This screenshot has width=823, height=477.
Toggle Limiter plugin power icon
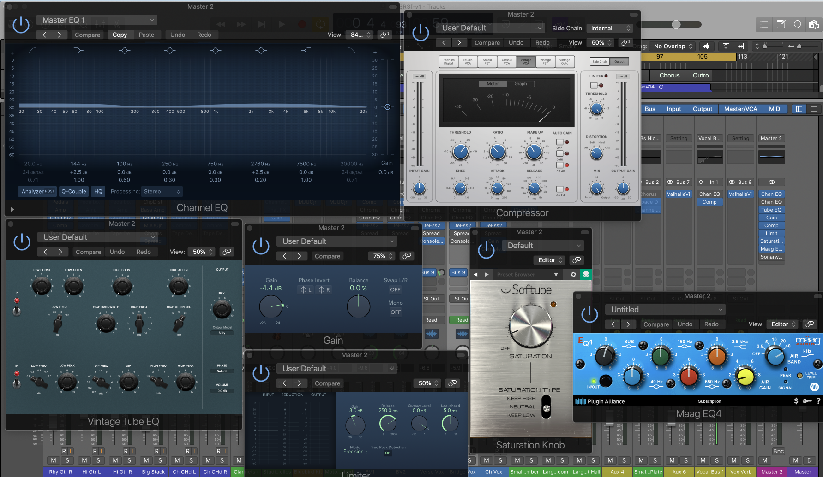[x=261, y=373]
